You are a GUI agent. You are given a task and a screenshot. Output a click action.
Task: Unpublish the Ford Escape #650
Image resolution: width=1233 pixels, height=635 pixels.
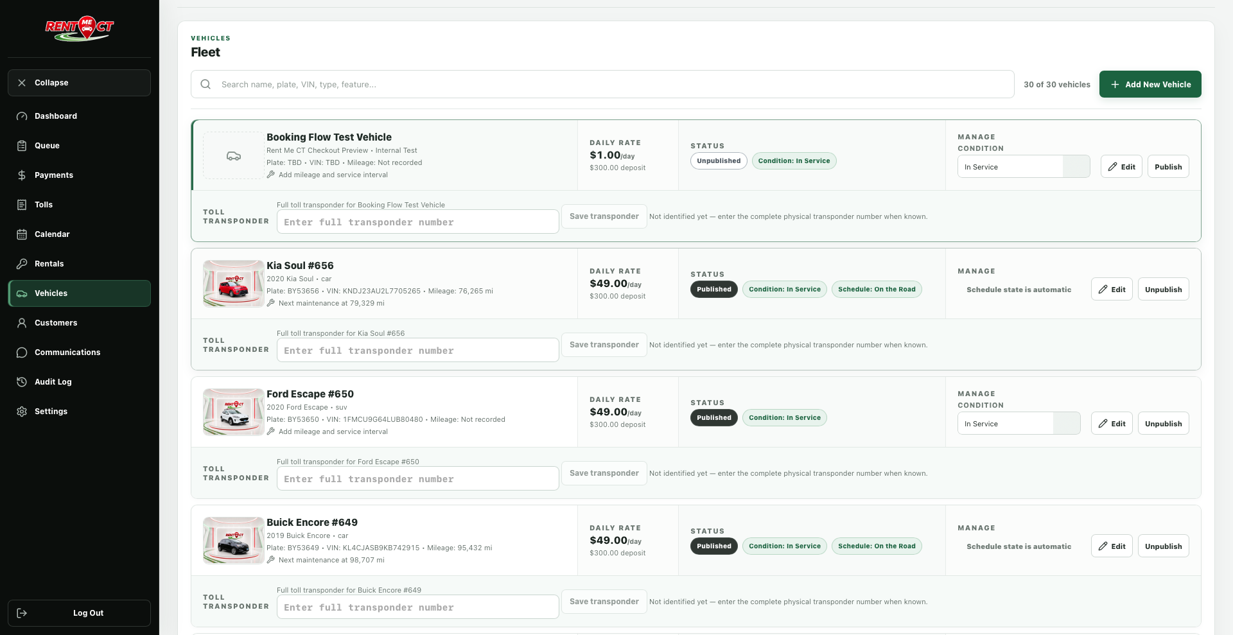tap(1163, 424)
